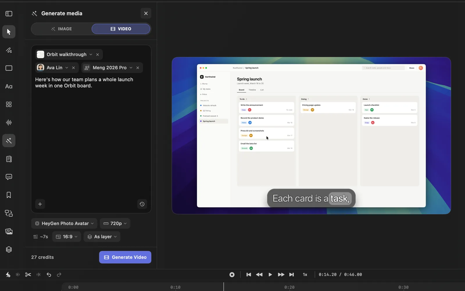465x291 pixels.
Task: Select the scissors split tool
Action: click(x=28, y=274)
